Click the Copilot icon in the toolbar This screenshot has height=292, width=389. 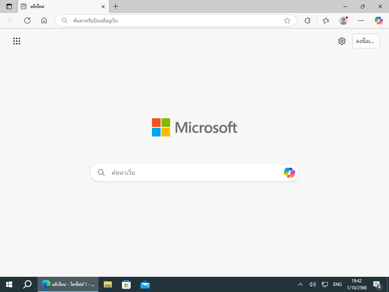[x=378, y=21]
